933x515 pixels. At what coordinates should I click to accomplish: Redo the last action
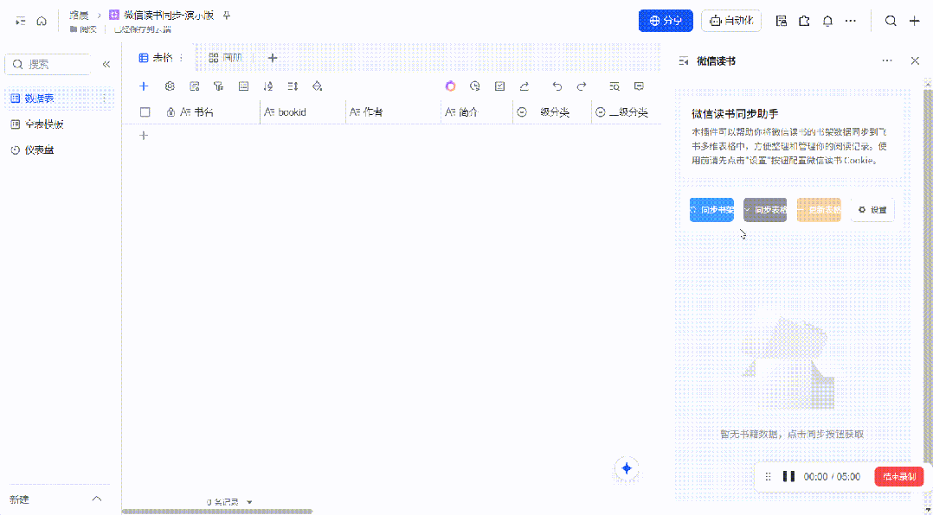point(582,86)
